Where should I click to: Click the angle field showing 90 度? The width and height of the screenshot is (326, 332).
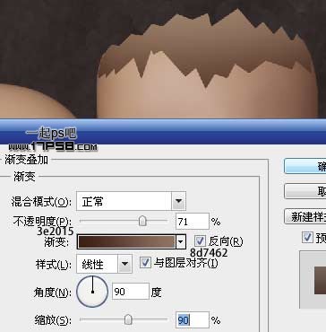point(131,292)
